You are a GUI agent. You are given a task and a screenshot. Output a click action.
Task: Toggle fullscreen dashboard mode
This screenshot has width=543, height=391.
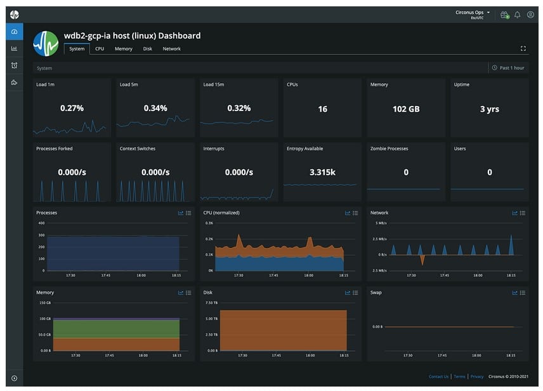[x=523, y=48]
